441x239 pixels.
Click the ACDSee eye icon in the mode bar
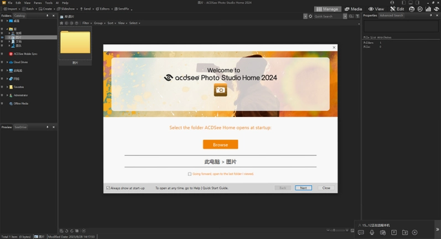pos(437,9)
